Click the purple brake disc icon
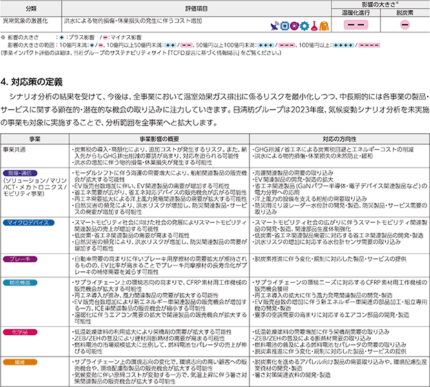430x387 pixels. coord(294,26)
